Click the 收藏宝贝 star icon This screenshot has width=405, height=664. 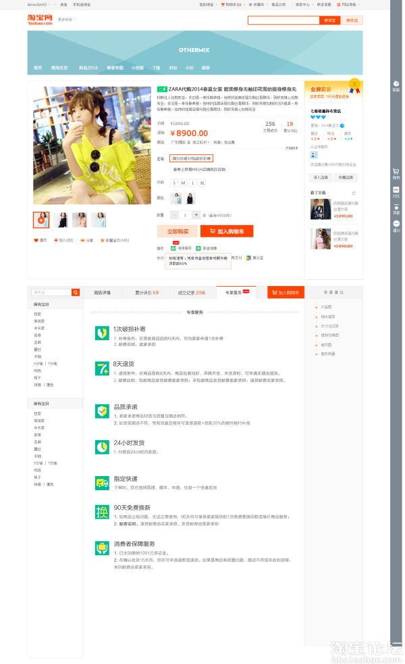coord(102,240)
